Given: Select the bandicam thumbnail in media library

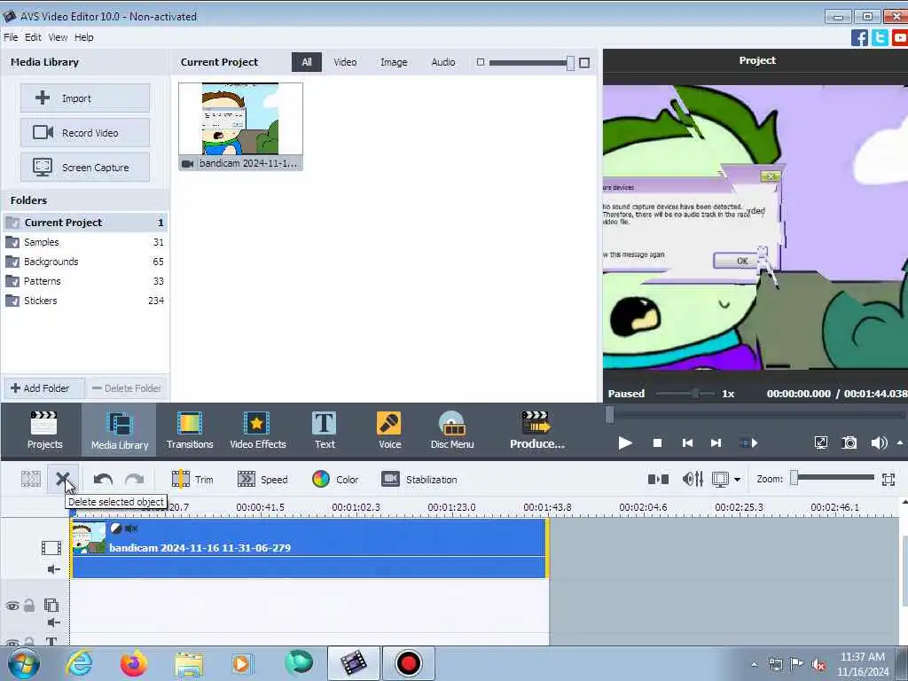Looking at the screenshot, I should click(x=240, y=126).
